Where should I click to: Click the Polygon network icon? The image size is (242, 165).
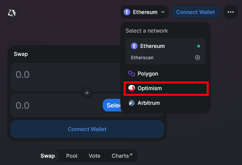(132, 74)
